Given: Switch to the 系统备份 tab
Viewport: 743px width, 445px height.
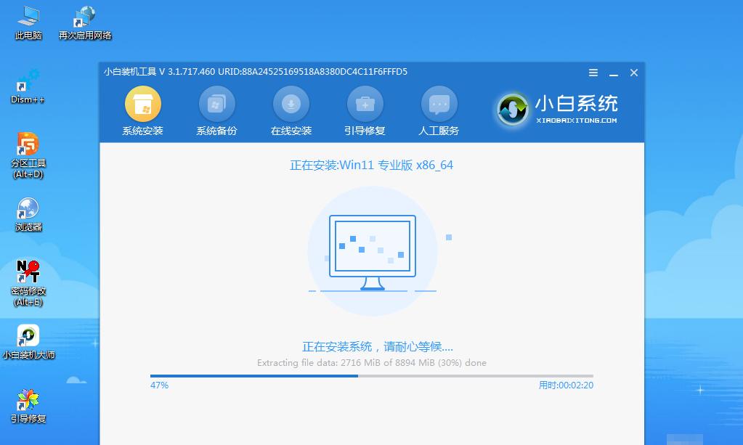Looking at the screenshot, I should (216, 111).
